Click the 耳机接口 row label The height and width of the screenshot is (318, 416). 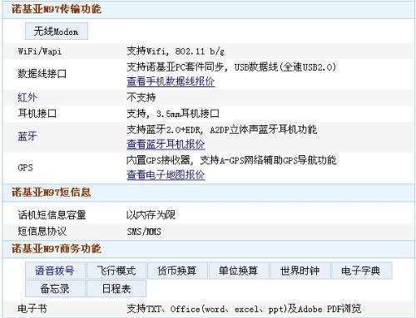point(37,114)
